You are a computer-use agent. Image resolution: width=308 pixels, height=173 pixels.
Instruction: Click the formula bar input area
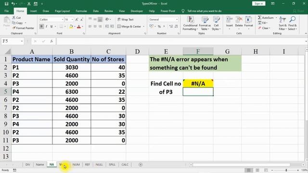pos(180,41)
